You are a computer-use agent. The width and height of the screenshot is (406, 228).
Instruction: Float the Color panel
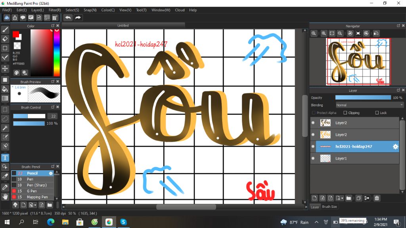tap(53, 26)
